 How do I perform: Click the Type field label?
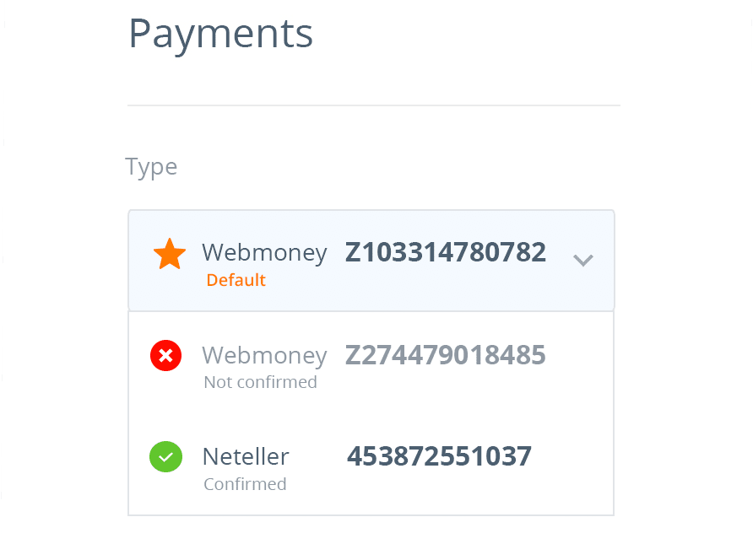[151, 166]
